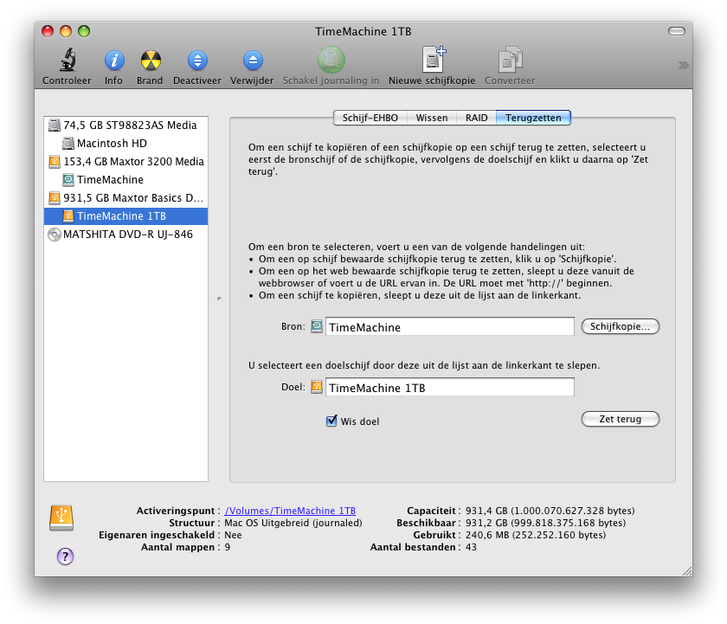Select Macintosh HD in the disk list
The image size is (727, 624).
[x=111, y=143]
